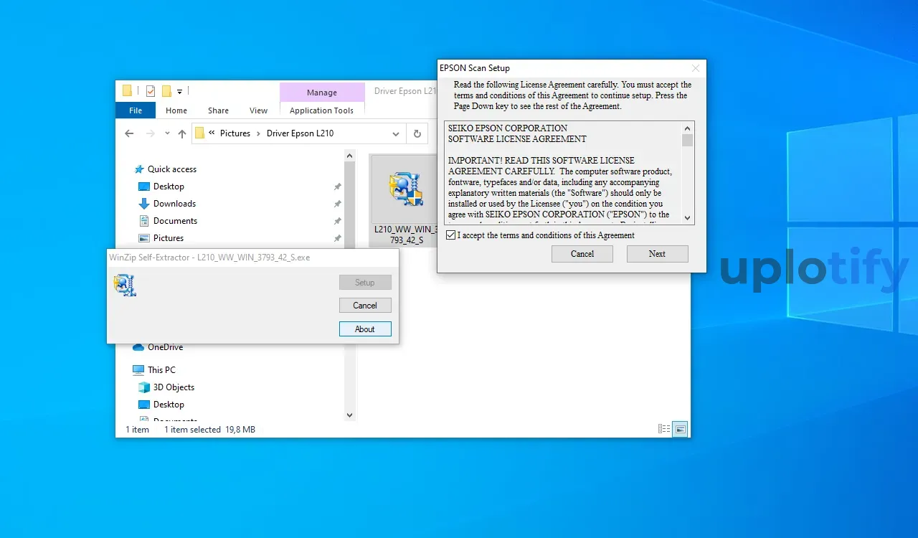Select OneDrive in the navigation pane
This screenshot has width=918, height=538.
[165, 347]
